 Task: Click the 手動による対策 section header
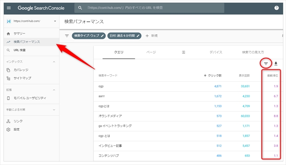point(31,110)
